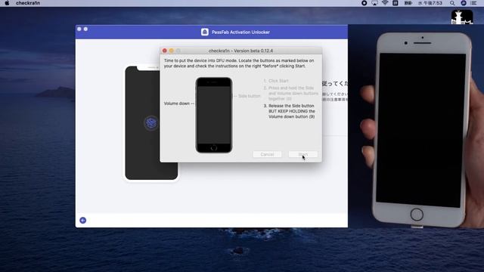Click the 'Side button' label
Viewport: 484px width, 272px height.
249,96
